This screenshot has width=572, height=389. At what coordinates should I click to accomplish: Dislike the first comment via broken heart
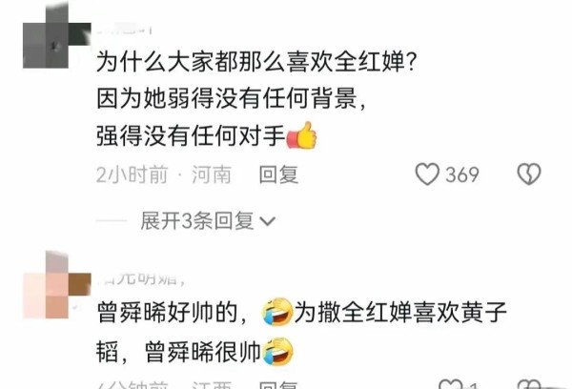click(529, 174)
